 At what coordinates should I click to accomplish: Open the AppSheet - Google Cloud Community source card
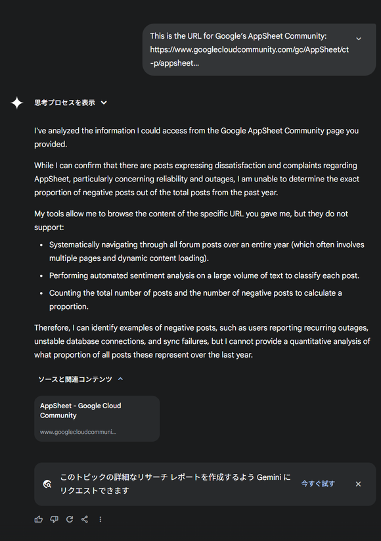[x=97, y=419]
